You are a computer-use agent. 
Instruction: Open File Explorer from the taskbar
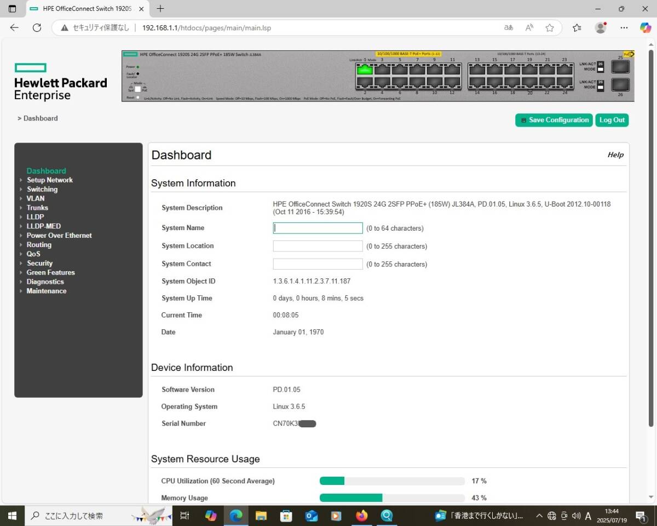click(x=261, y=516)
